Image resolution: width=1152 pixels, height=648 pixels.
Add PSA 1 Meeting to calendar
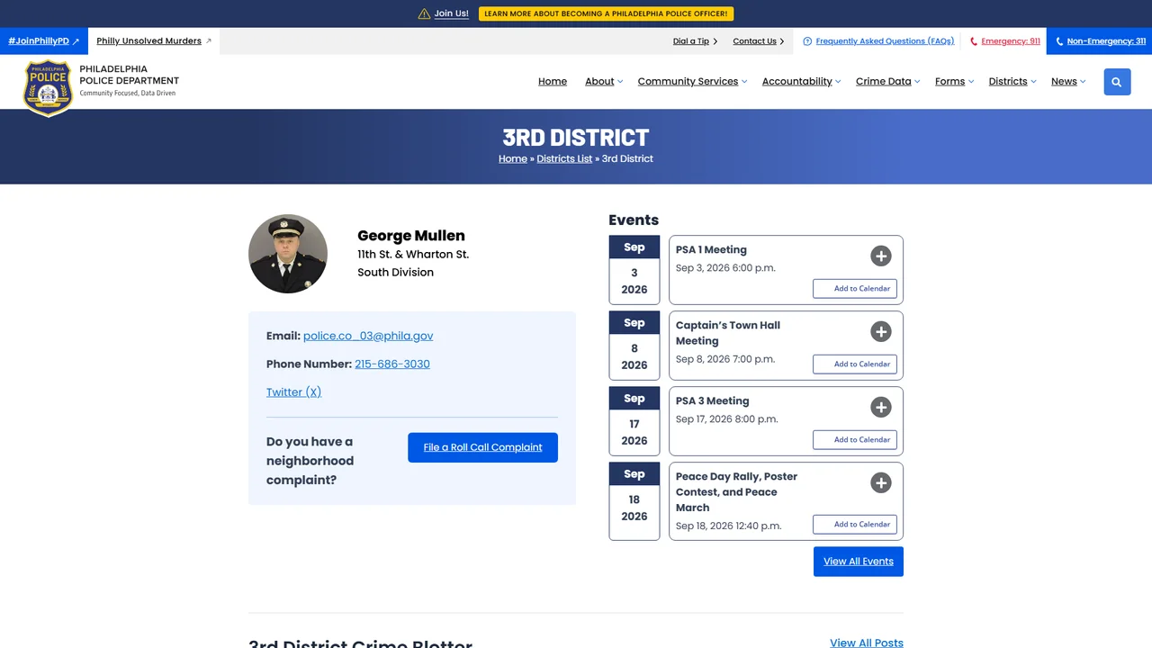[855, 288]
